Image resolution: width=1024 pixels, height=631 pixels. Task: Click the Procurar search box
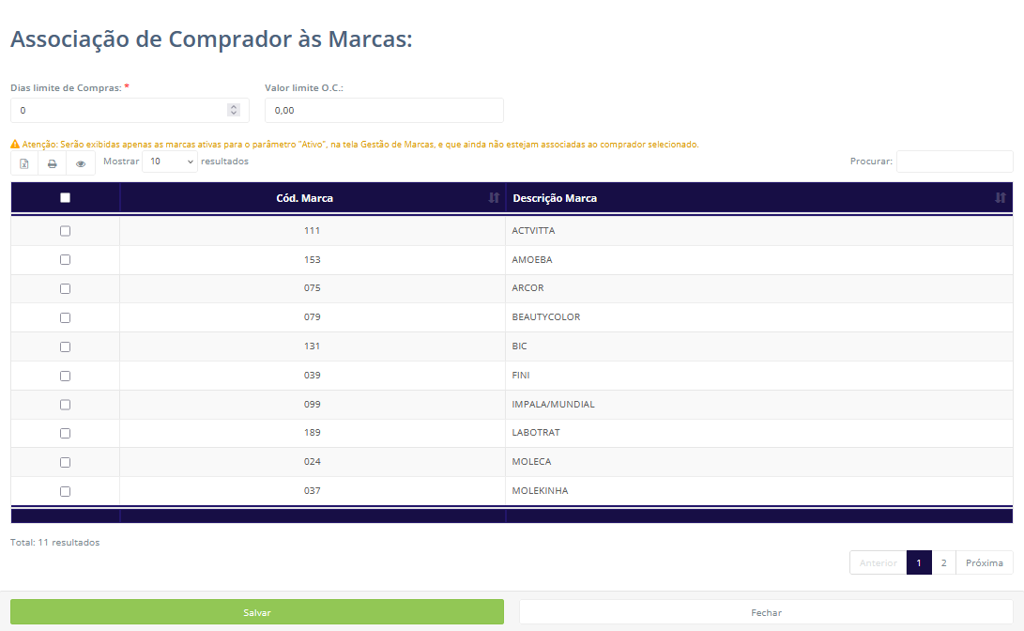[x=955, y=162]
